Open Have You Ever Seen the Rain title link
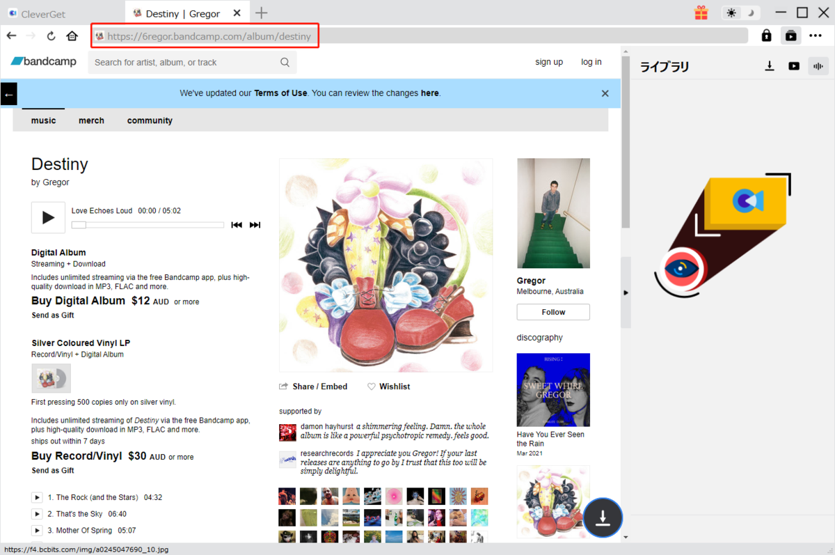The width and height of the screenshot is (835, 555). click(x=550, y=439)
